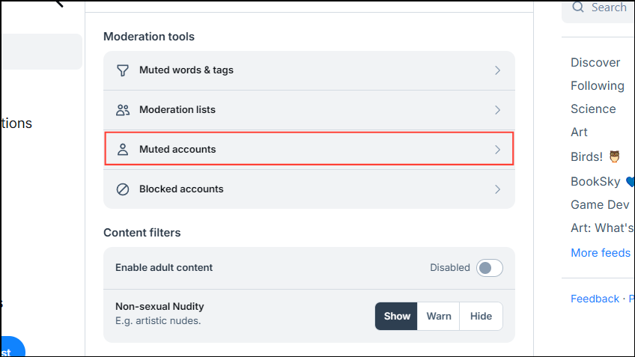
Task: Switch to the Following feed
Action: click(x=597, y=85)
